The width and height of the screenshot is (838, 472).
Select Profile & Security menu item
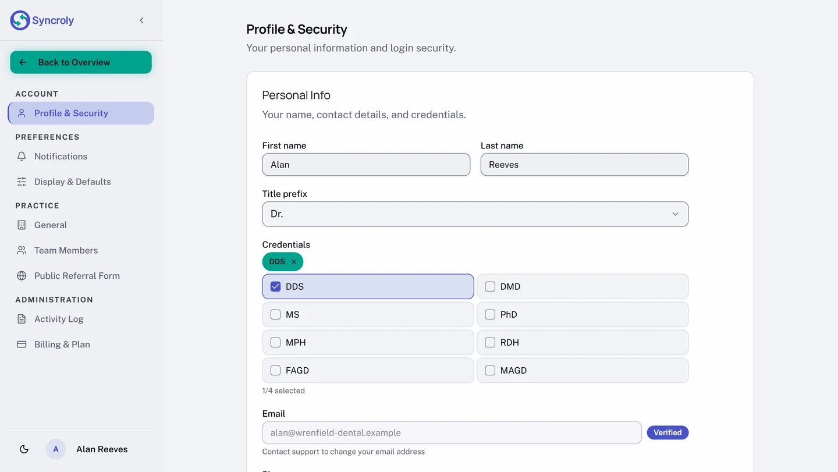coord(81,113)
